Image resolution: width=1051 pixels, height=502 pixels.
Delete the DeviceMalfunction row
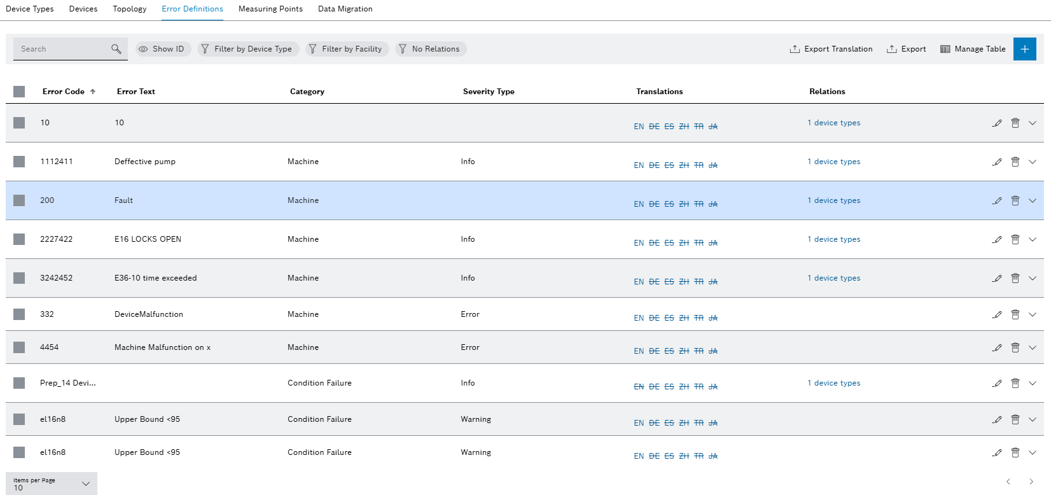click(x=1015, y=315)
